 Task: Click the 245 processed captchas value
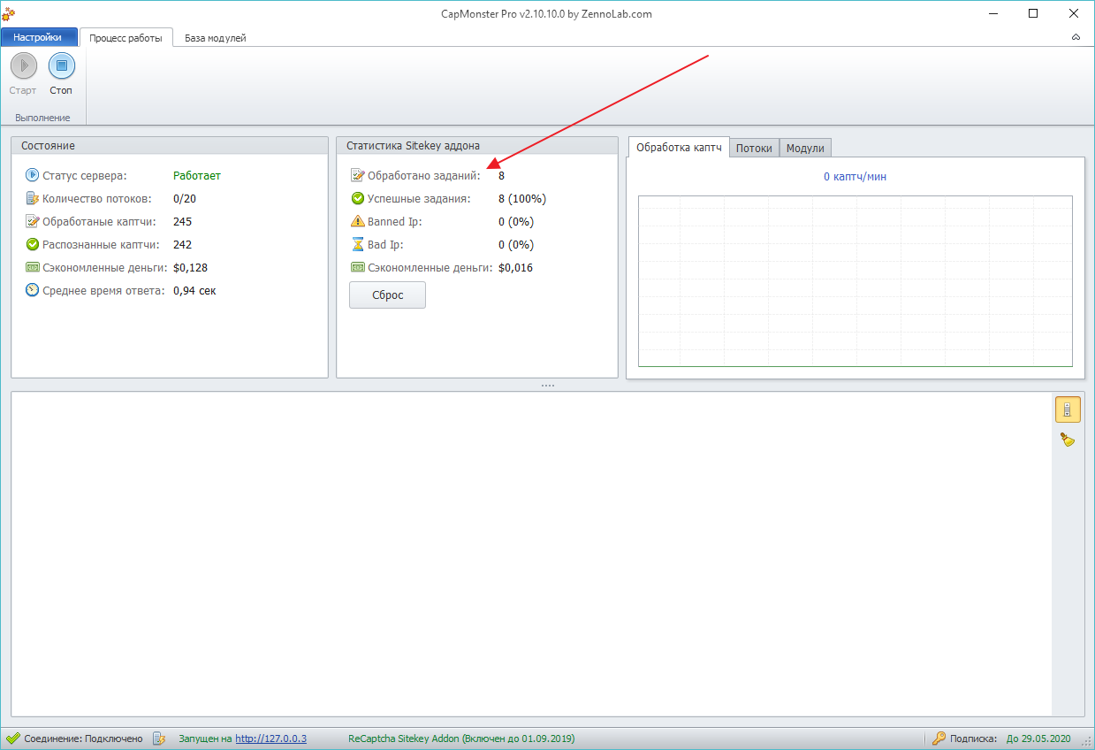coord(183,221)
